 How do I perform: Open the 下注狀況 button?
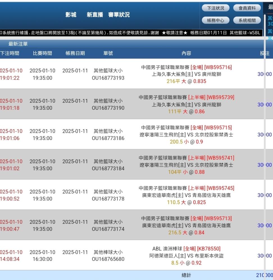[x=215, y=8]
